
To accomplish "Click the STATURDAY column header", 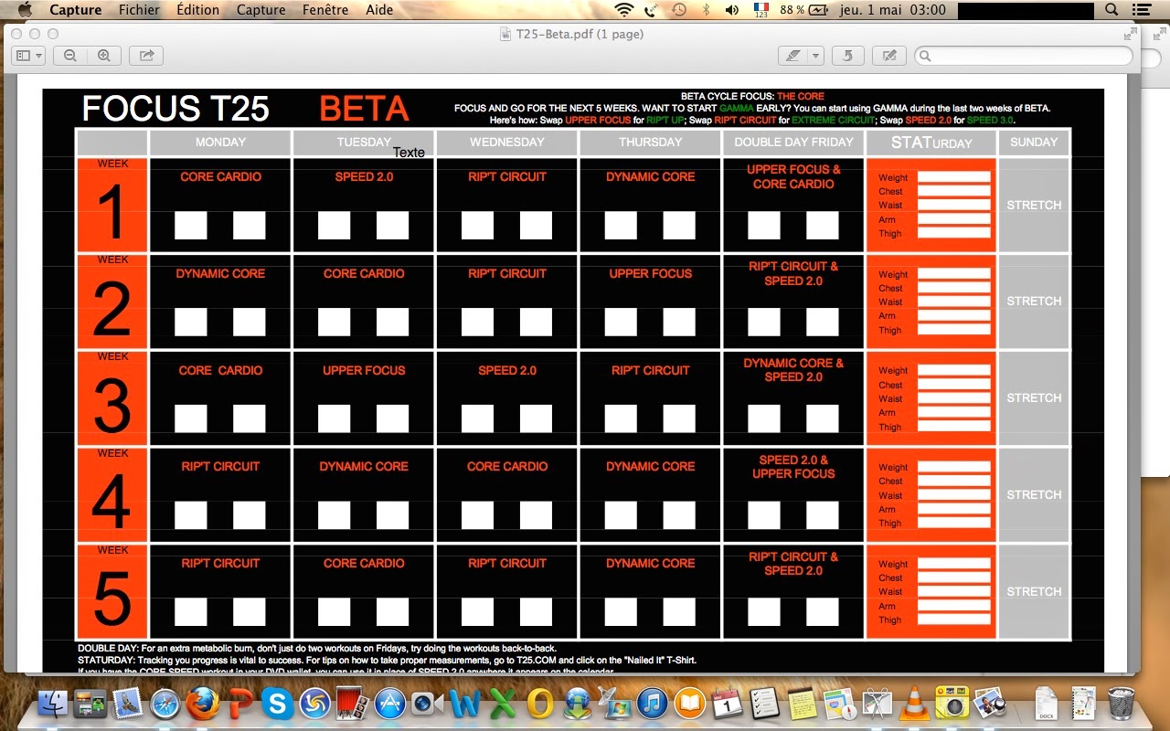I will [931, 143].
